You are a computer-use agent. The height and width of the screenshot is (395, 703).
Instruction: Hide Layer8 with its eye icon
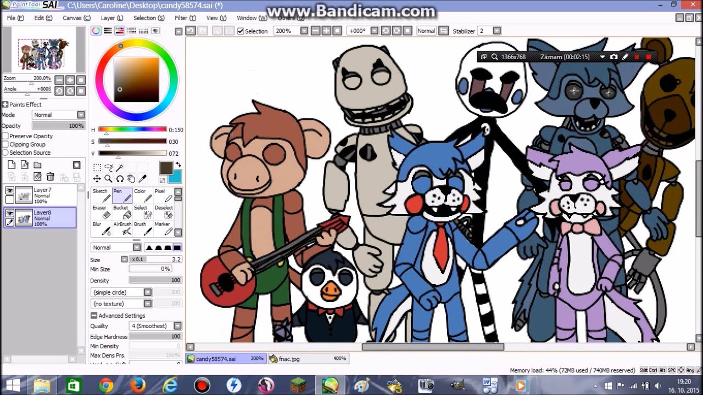(10, 213)
